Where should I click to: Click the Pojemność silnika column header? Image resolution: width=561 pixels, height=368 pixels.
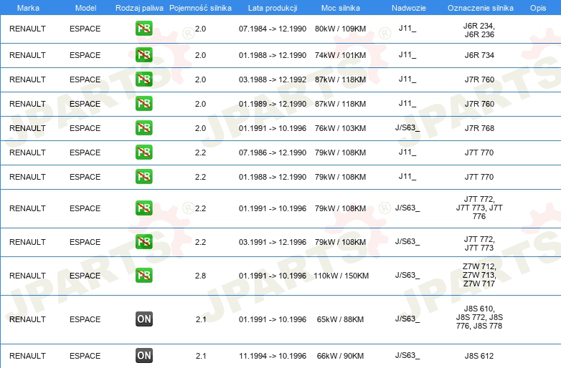[200, 8]
